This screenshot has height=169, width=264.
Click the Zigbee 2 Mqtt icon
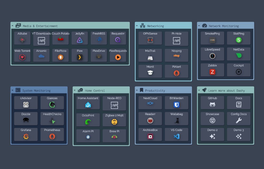[114, 122]
